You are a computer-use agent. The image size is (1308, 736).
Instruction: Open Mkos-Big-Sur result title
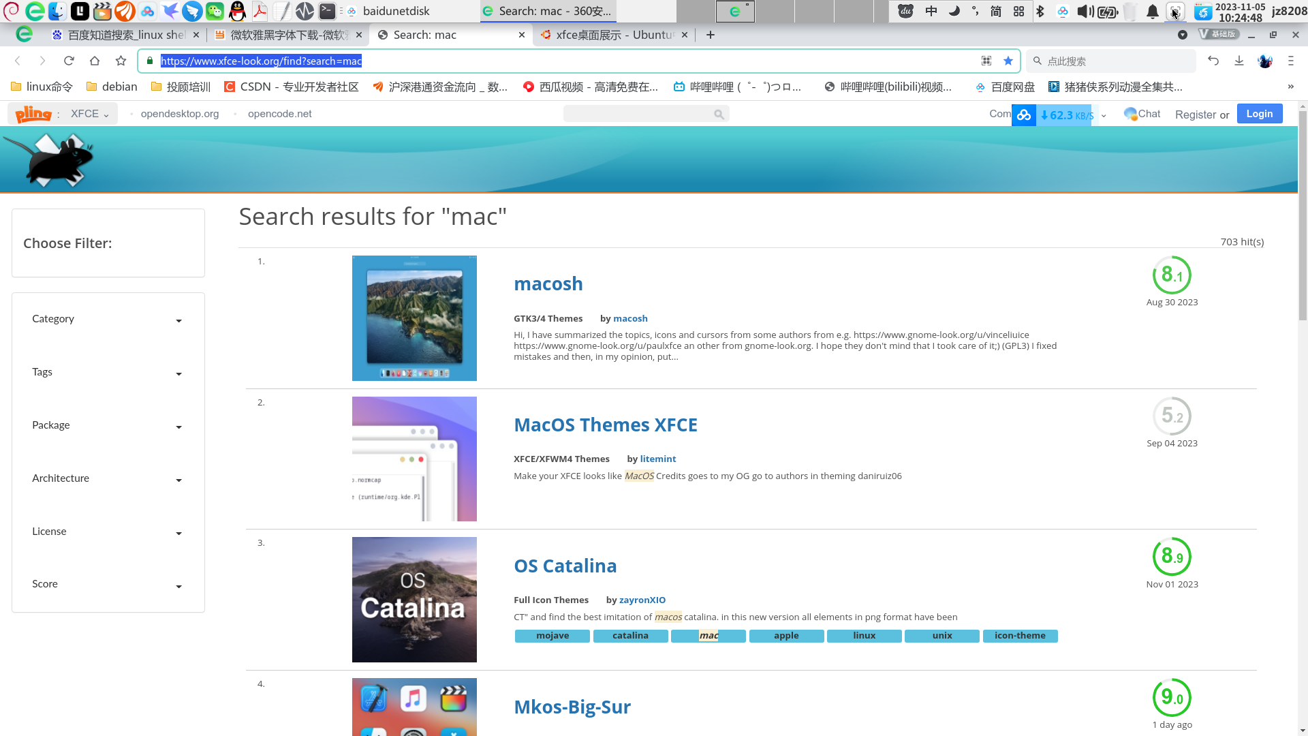coord(572,707)
